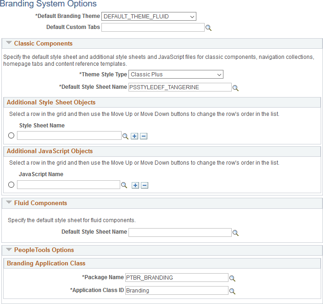Collapse the Fluid Components section

[x=9, y=202]
